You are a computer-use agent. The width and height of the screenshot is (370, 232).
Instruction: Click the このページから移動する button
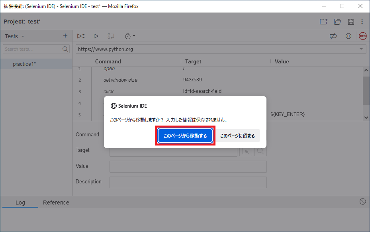pyautogui.click(x=185, y=136)
